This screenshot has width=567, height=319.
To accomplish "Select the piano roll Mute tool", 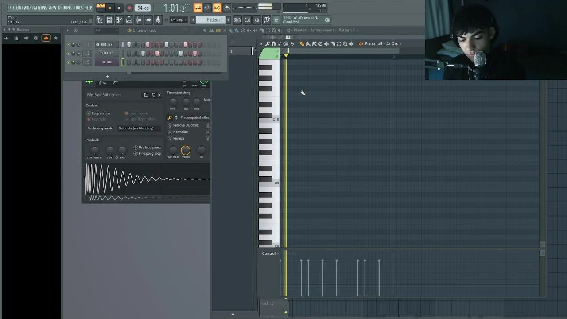I will click(x=326, y=43).
